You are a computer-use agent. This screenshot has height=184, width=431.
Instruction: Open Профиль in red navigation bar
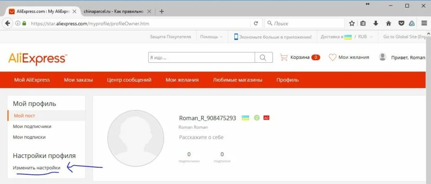287,80
